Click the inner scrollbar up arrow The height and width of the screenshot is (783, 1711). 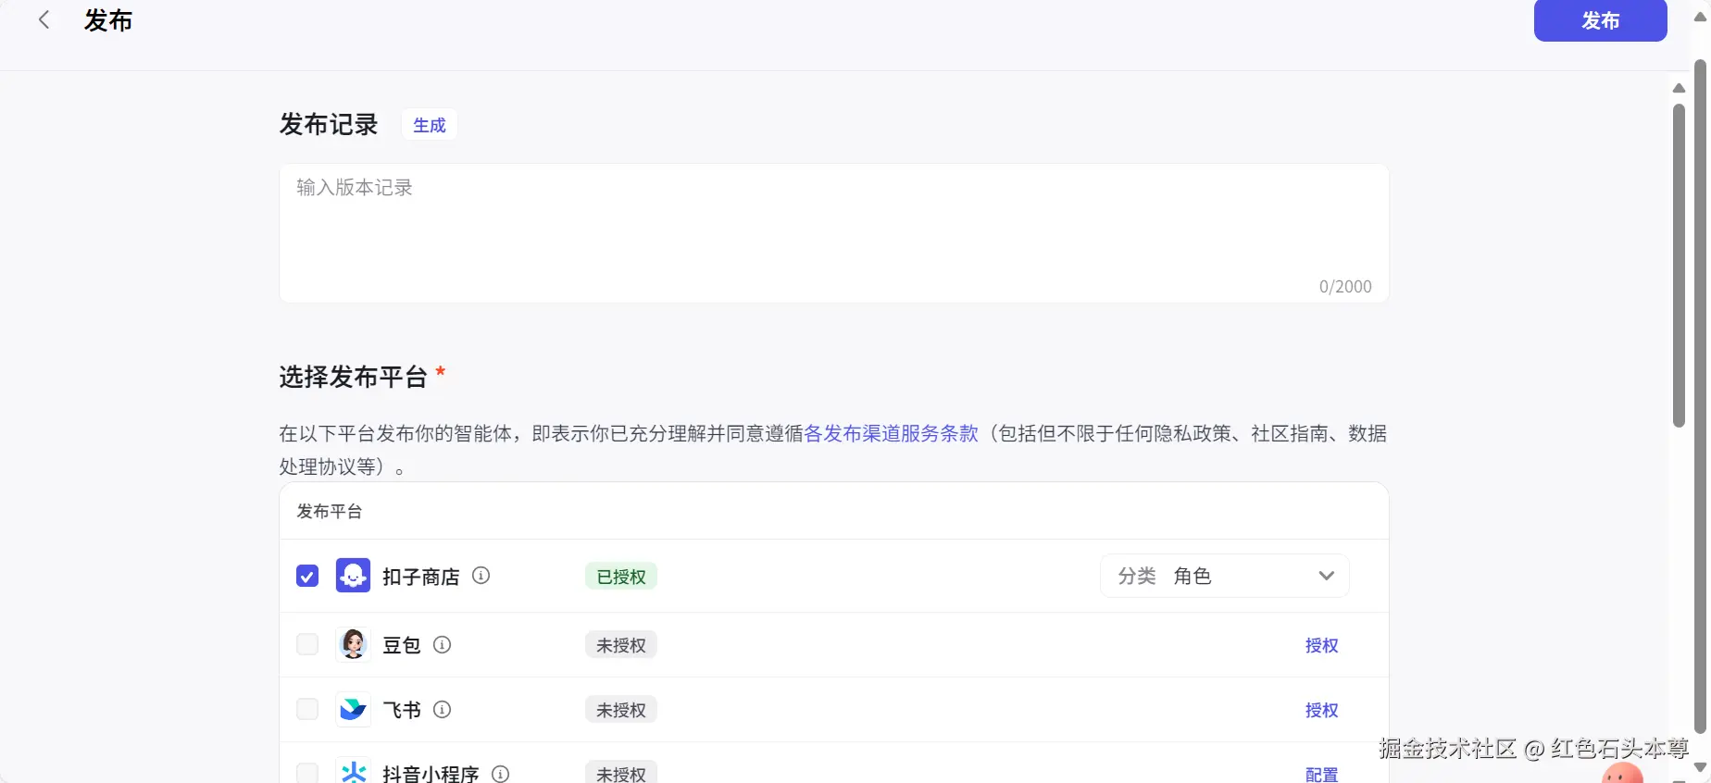click(1679, 88)
